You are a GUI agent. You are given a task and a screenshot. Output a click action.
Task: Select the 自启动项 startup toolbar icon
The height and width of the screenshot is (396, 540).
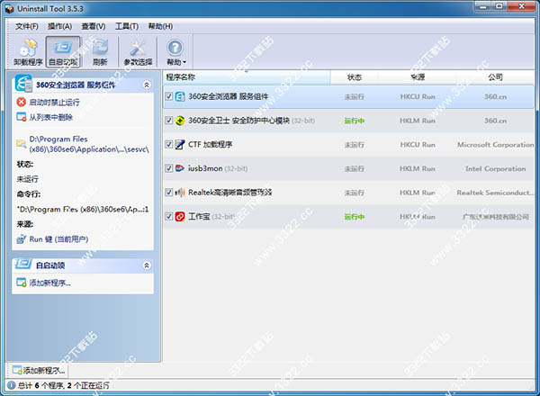tap(63, 48)
